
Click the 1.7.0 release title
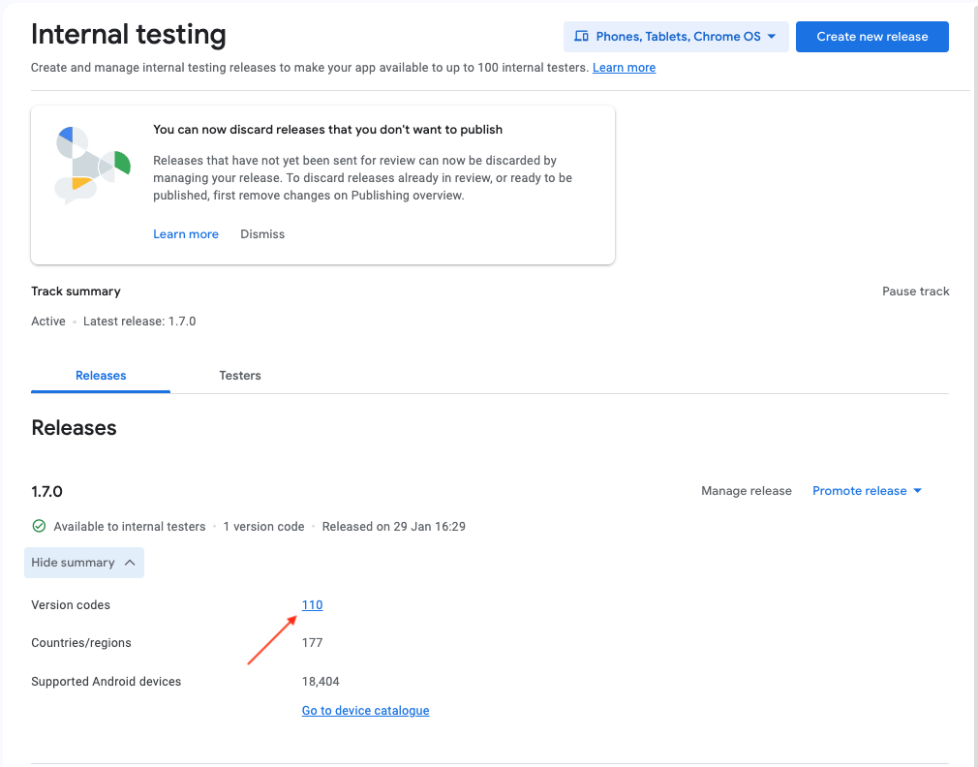pyautogui.click(x=47, y=492)
